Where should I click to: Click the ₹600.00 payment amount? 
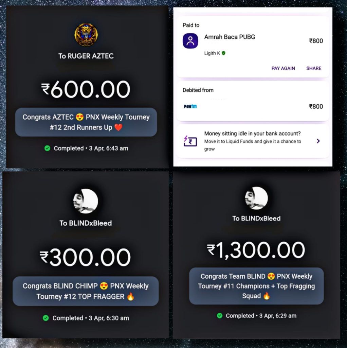86,89
